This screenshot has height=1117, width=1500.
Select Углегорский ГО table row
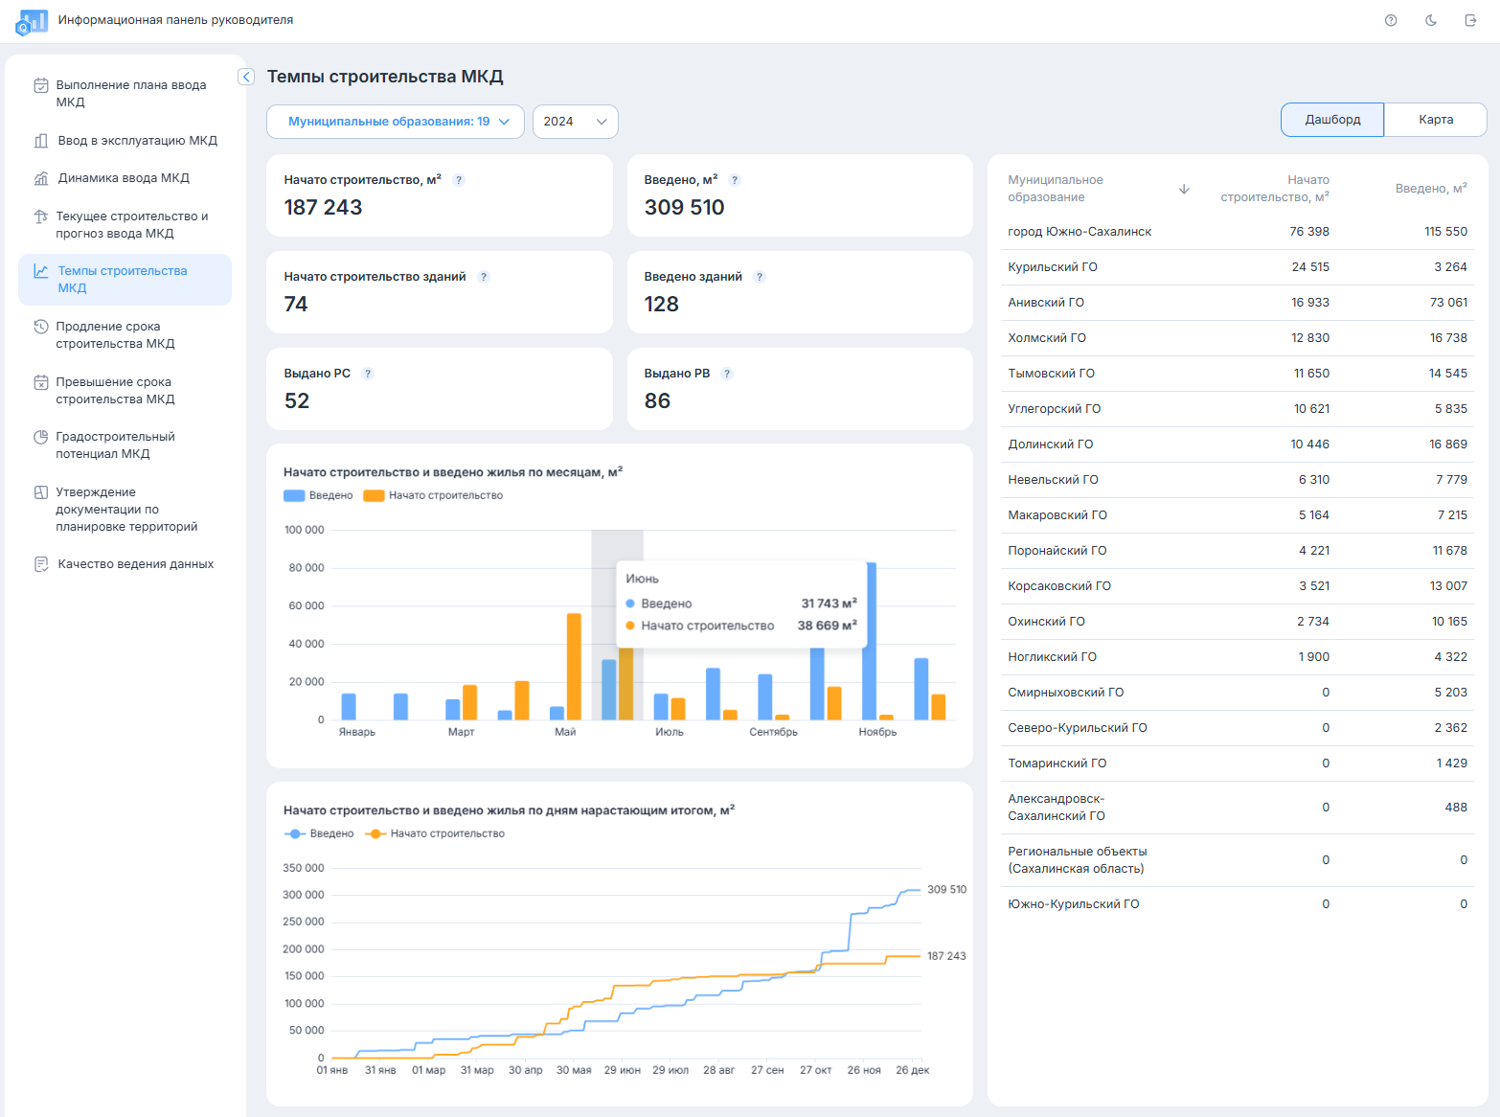(x=1238, y=409)
